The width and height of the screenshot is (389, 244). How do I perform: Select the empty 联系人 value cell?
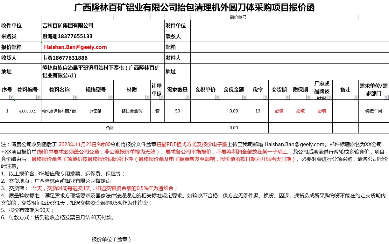pyautogui.click(x=289, y=36)
